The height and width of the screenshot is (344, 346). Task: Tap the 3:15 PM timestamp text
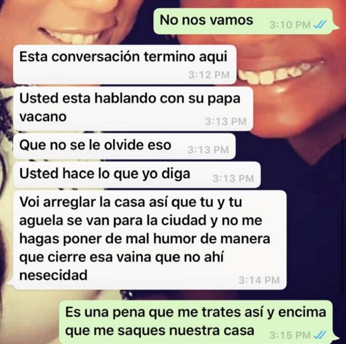pos(290,335)
